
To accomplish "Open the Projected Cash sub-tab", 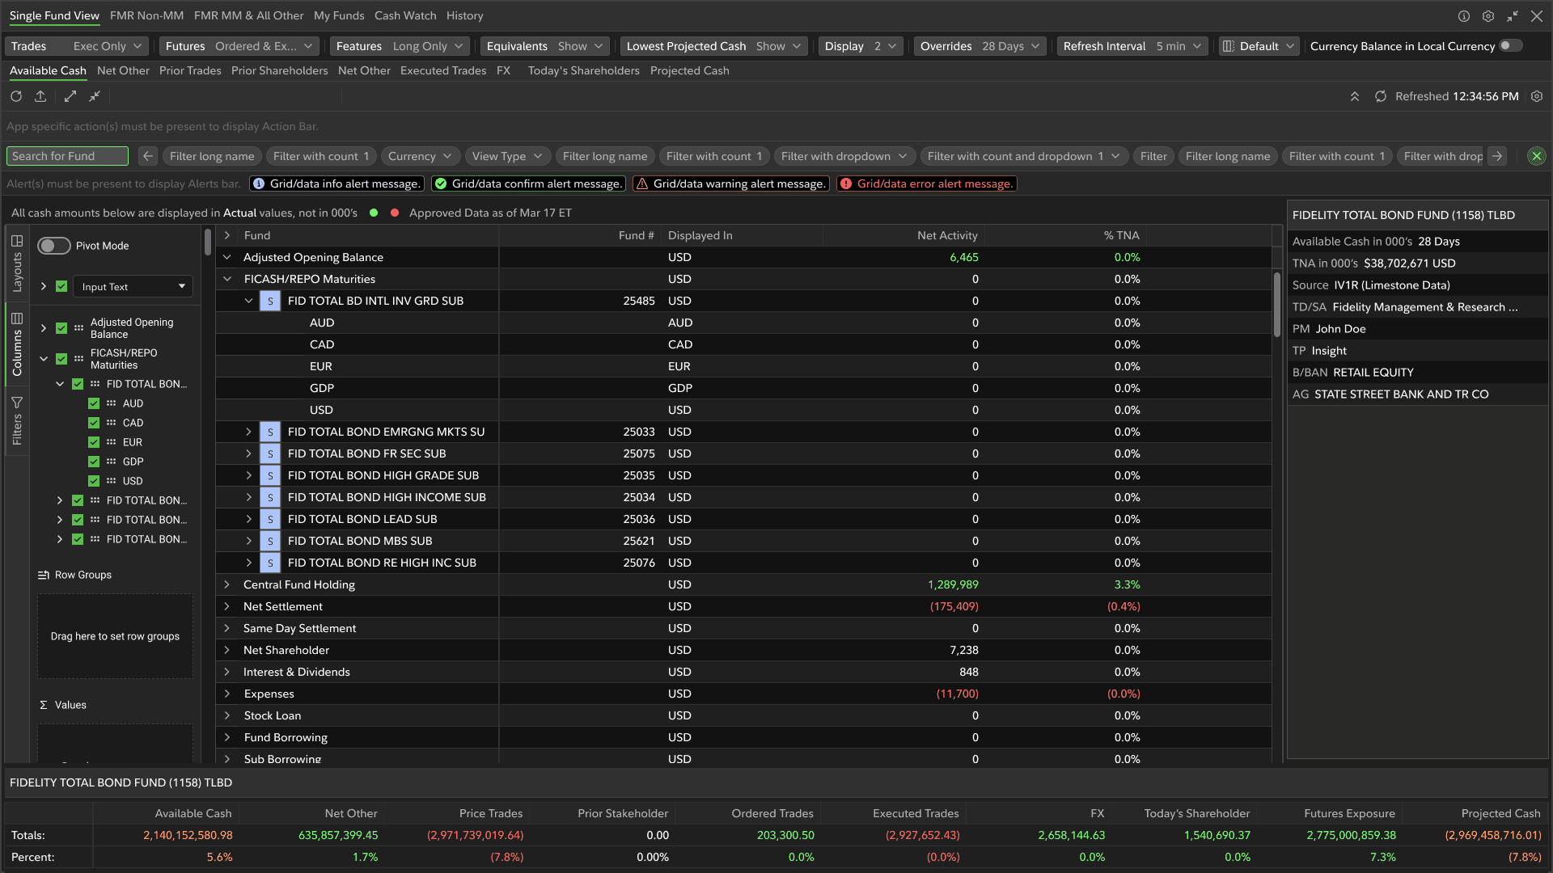I will point(689,70).
